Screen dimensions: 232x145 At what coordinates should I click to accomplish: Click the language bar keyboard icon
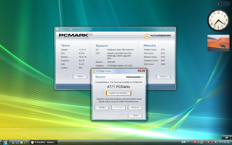point(227,137)
